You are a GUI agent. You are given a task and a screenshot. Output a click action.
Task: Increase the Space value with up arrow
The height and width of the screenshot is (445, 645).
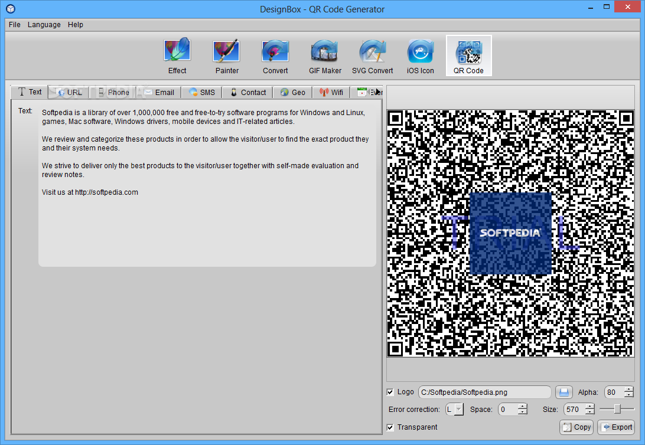click(x=522, y=407)
